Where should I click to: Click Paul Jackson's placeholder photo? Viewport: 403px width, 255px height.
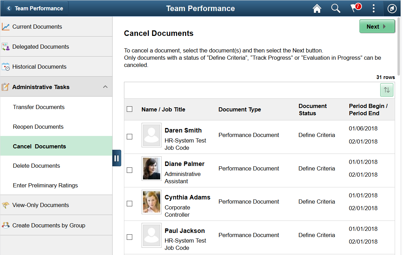pyautogui.click(x=152, y=235)
